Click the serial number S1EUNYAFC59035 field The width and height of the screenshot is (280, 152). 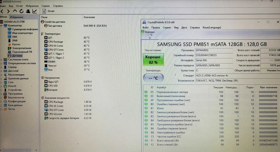coord(214,55)
